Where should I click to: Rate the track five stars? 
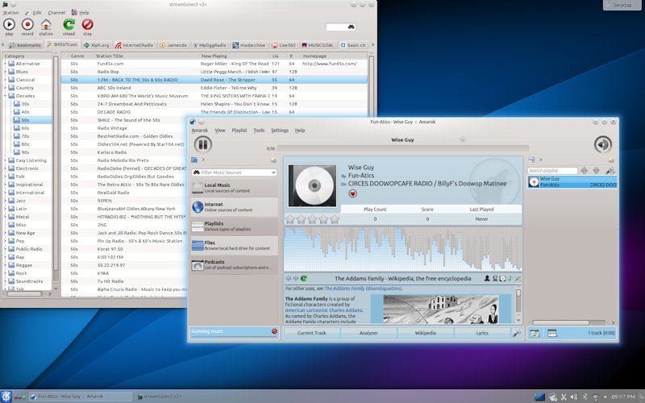[335, 219]
